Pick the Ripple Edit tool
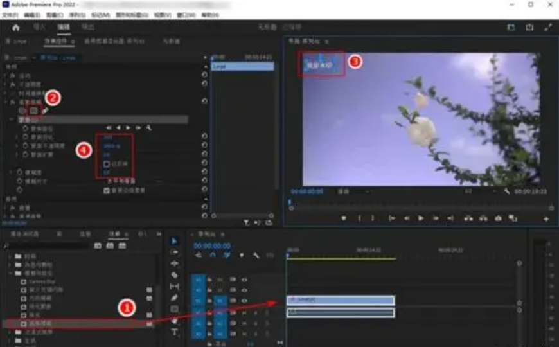Image resolution: width=559 pixels, height=347 pixels. tap(174, 263)
